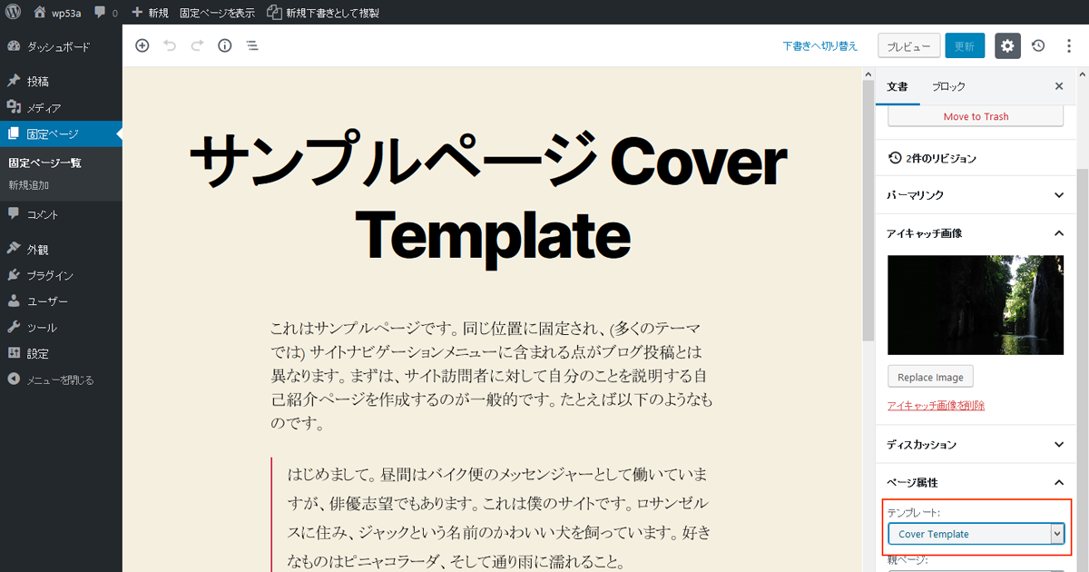Undo the last change
This screenshot has height=572, width=1089.
pos(170,44)
